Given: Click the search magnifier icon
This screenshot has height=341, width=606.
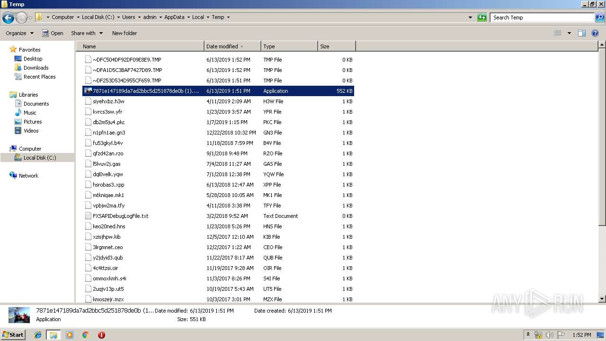Looking at the screenshot, I should [x=600, y=18].
